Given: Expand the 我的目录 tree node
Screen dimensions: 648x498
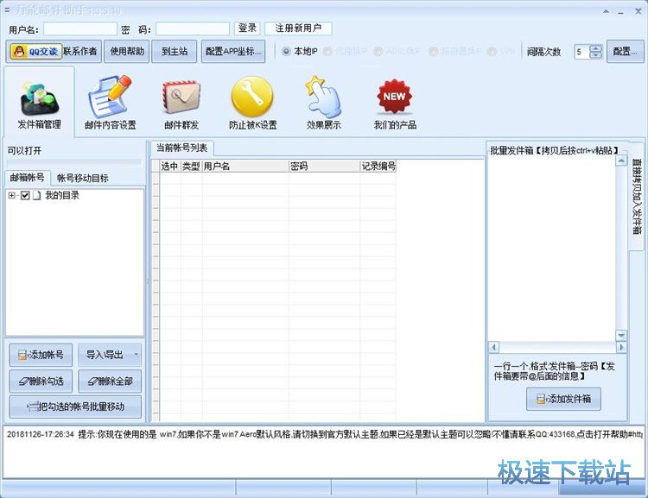Looking at the screenshot, I should click(x=11, y=195).
